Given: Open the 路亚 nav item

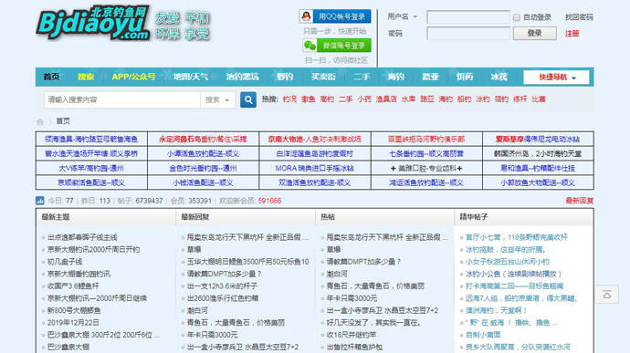Looking at the screenshot, I should 430,77.
